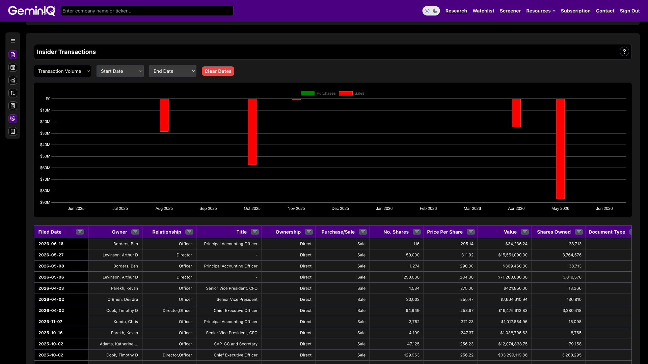The image size is (648, 364).
Task: Click the 2025-11-07 filed date cell
Action: [61, 322]
